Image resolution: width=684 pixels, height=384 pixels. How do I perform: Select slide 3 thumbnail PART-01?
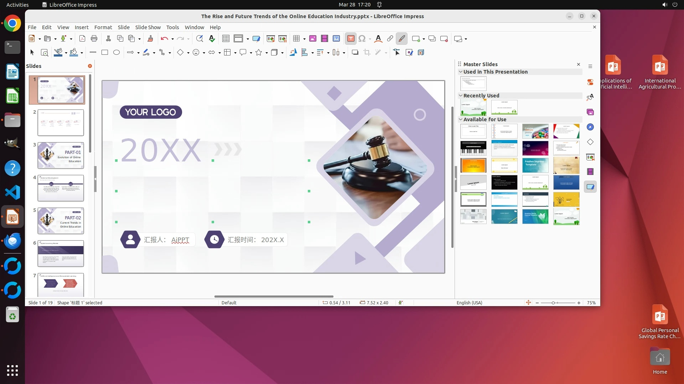pyautogui.click(x=61, y=155)
